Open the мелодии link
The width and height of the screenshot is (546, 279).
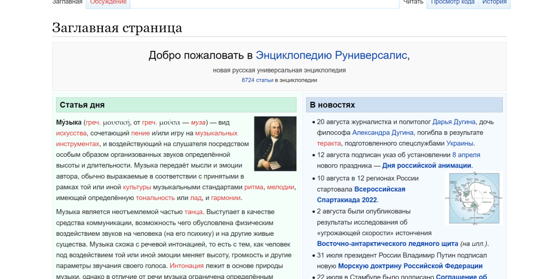pyautogui.click(x=280, y=187)
